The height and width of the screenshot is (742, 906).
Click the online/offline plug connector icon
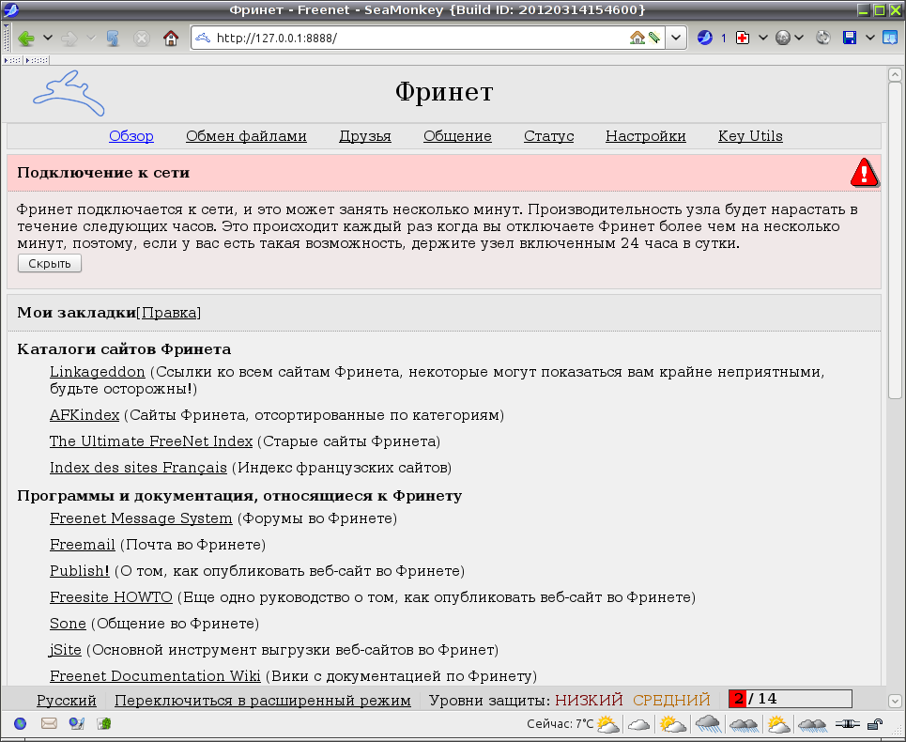[848, 724]
